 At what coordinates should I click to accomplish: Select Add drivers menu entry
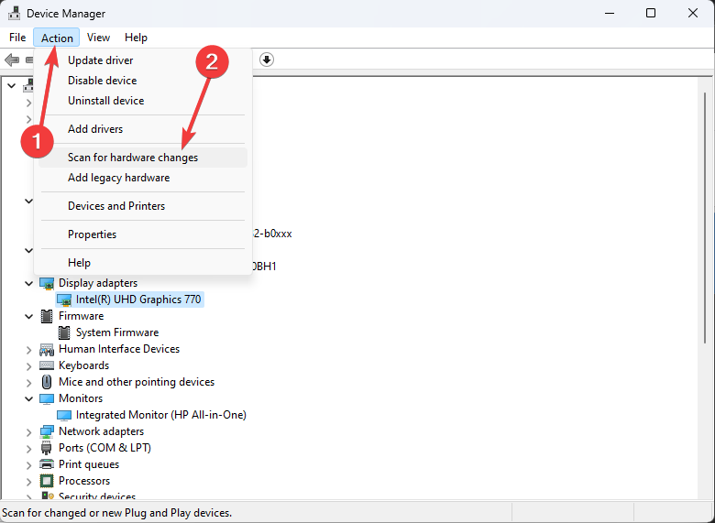pos(143,129)
